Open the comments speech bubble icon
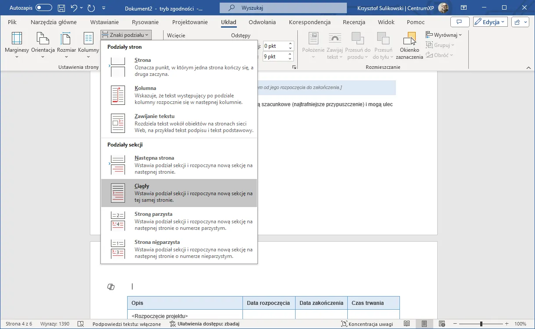Image resolution: width=535 pixels, height=329 pixels. click(x=459, y=22)
